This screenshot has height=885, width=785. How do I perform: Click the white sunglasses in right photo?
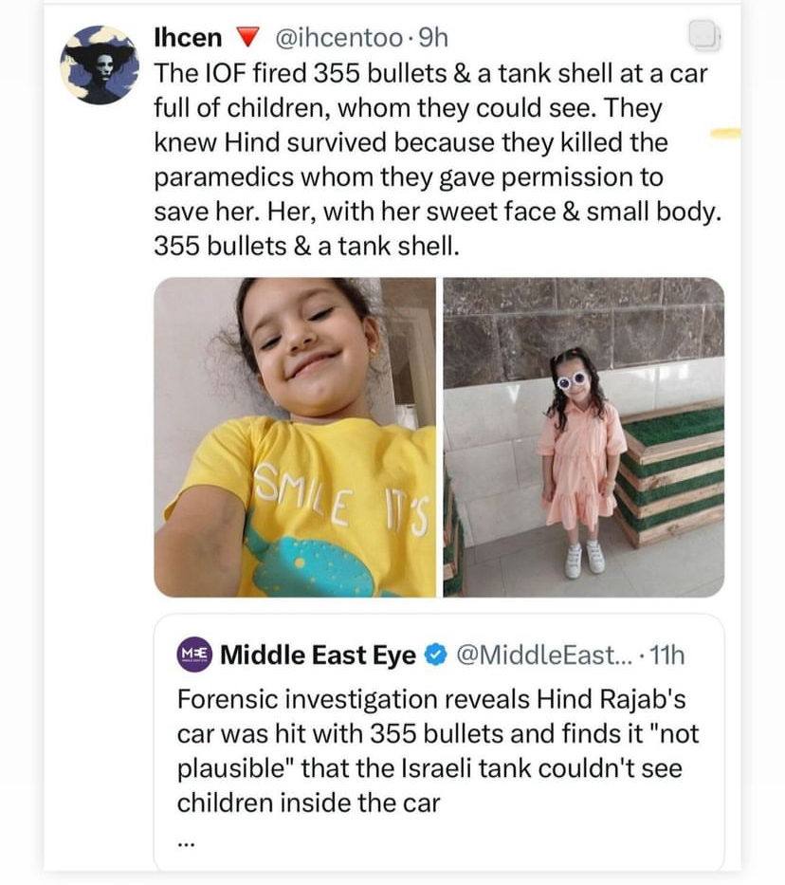click(x=572, y=380)
